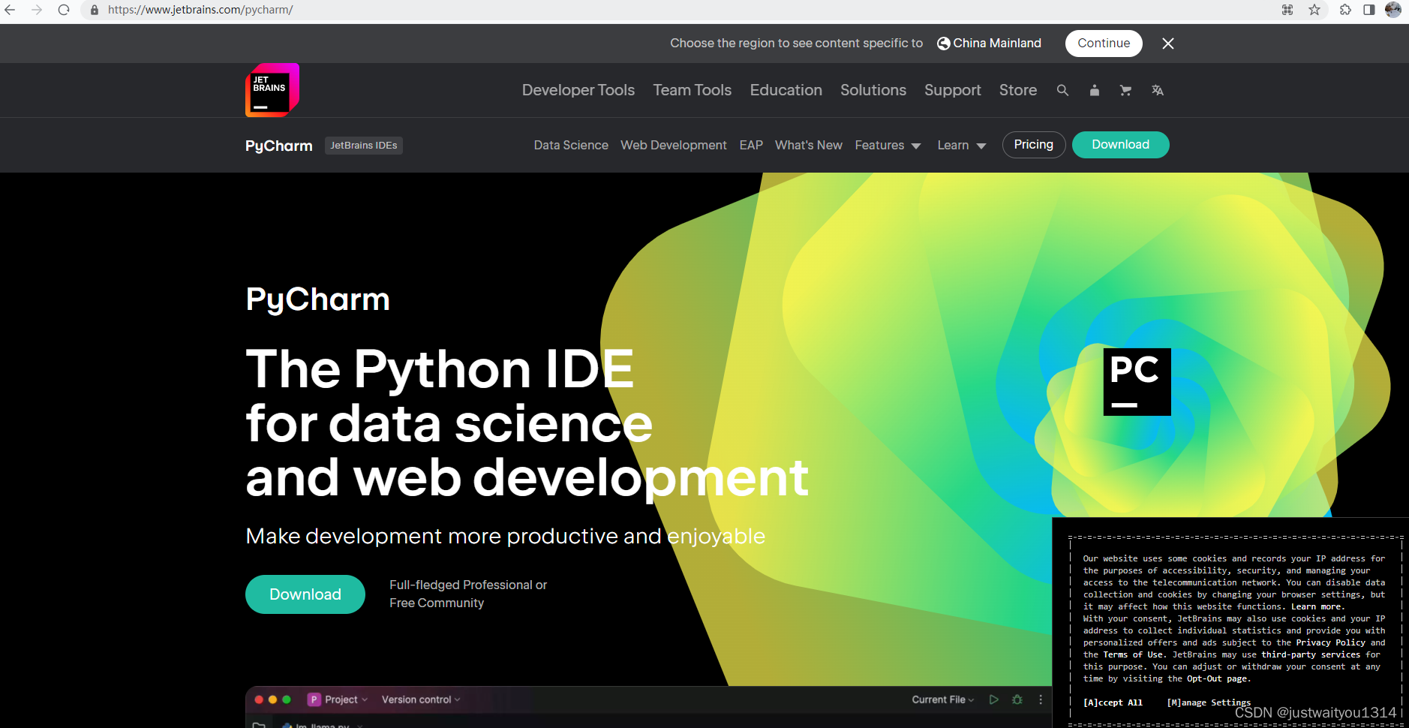Click the address bar lock icon

(x=95, y=10)
